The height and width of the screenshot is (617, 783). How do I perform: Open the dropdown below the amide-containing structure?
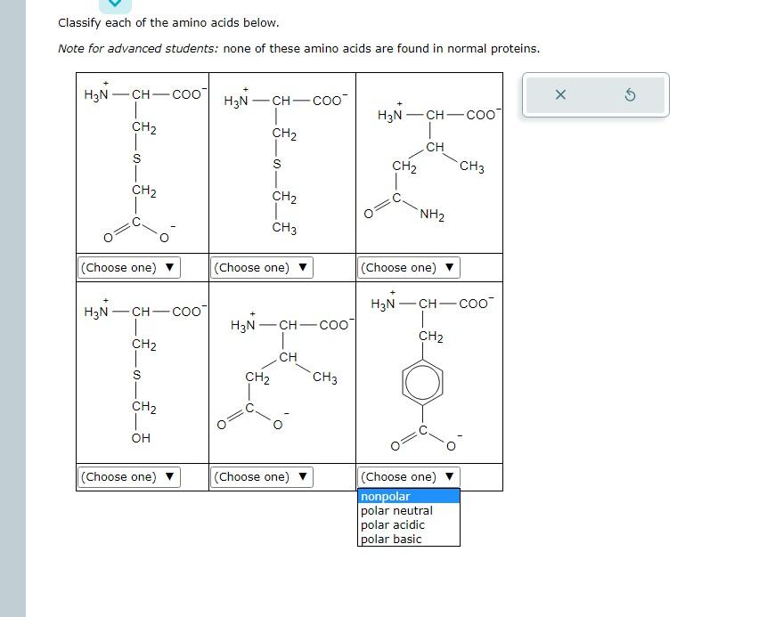point(407,267)
